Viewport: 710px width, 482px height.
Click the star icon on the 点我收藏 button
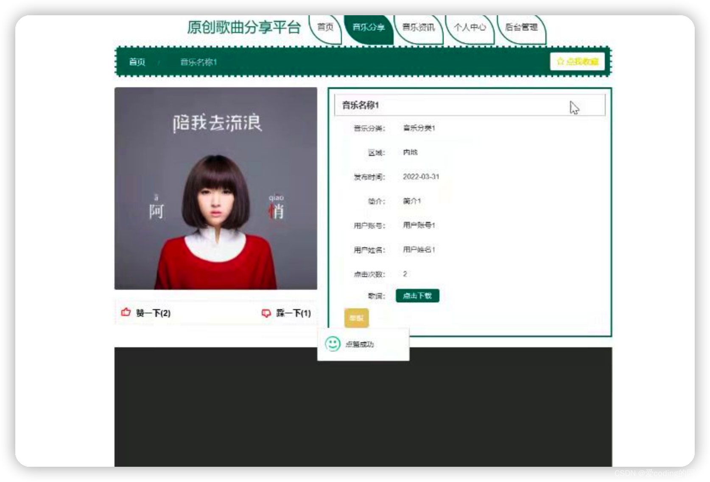[560, 61]
